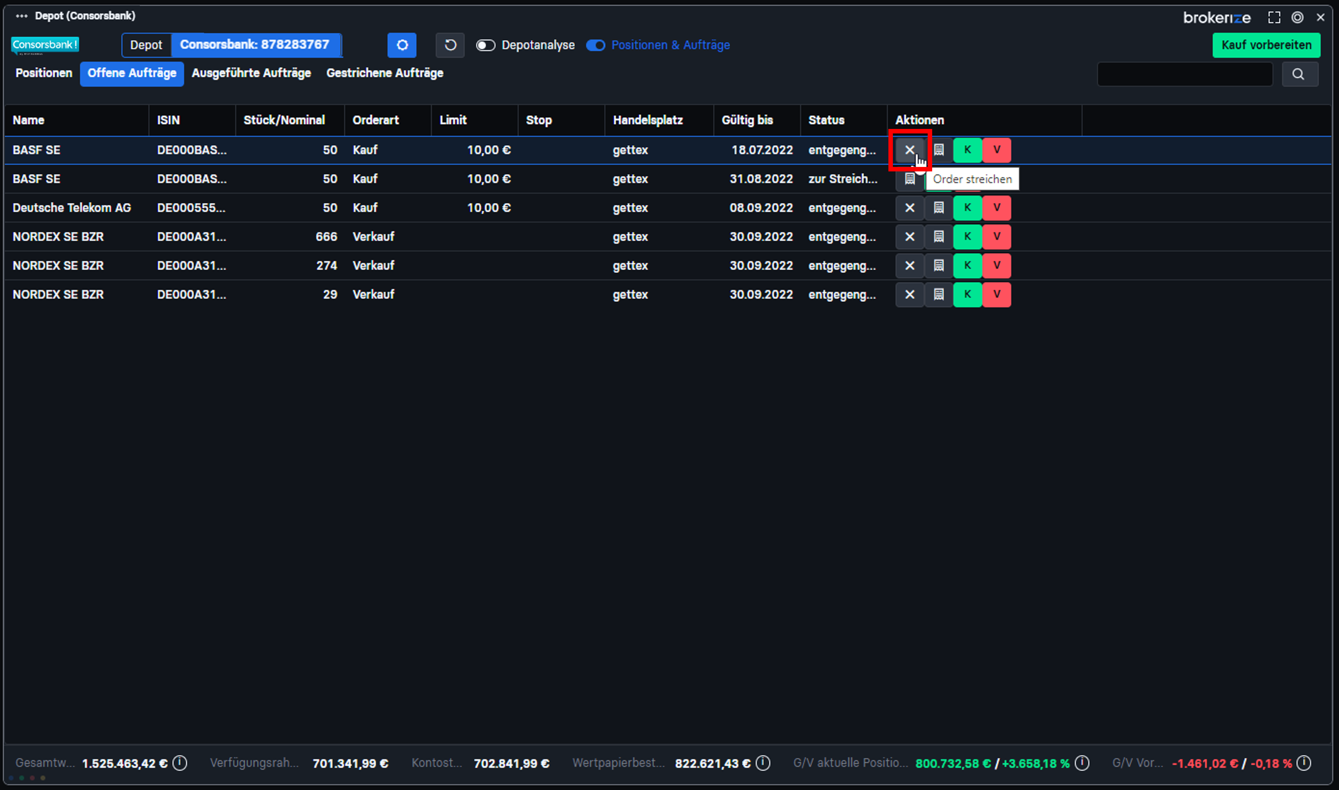Viewport: 1339px width, 790px height.
Task: Click the Kauf vorbereiten button
Action: (1266, 45)
